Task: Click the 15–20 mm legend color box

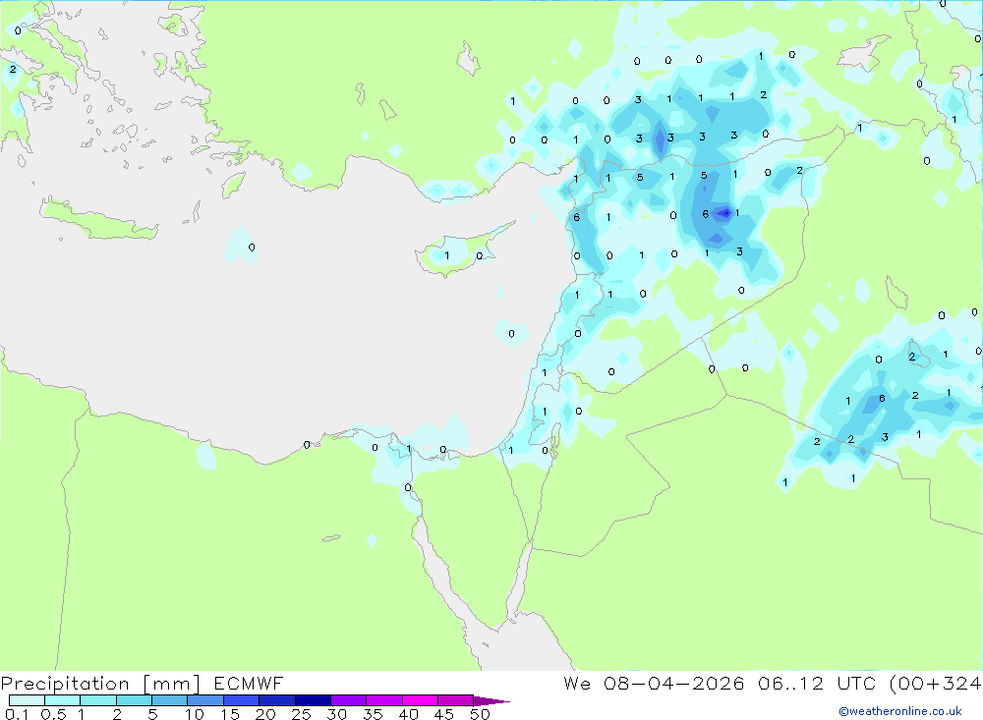Action: pyautogui.click(x=242, y=700)
